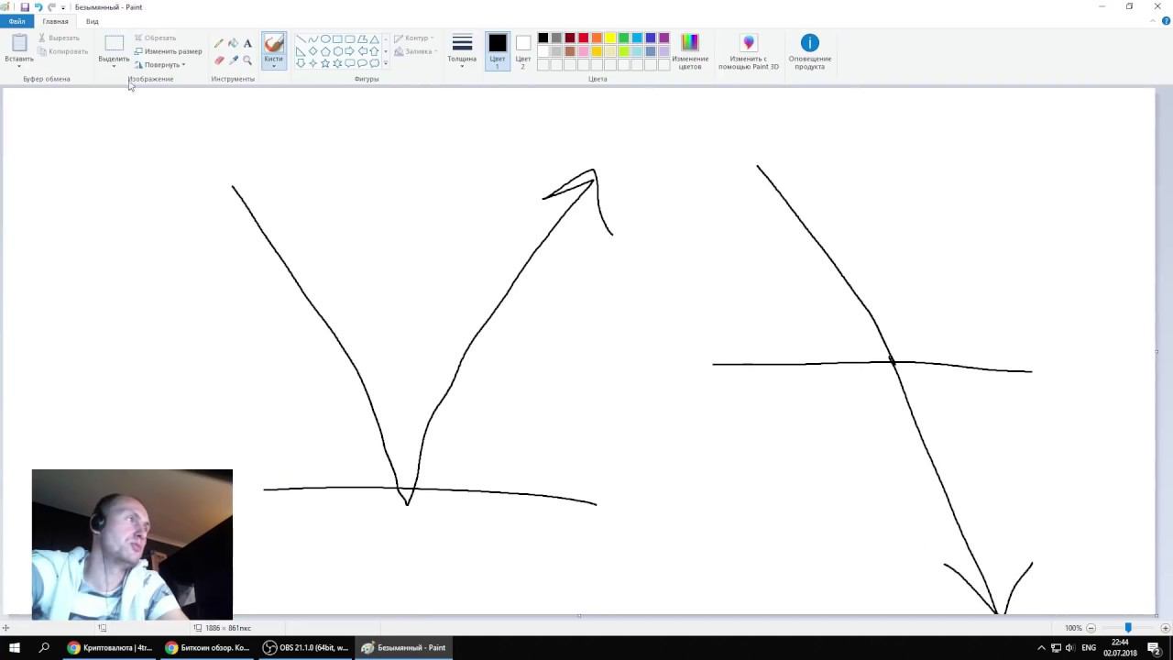This screenshot has width=1173, height=660.
Task: Select the Color picker eyedropper tool
Action: [233, 60]
